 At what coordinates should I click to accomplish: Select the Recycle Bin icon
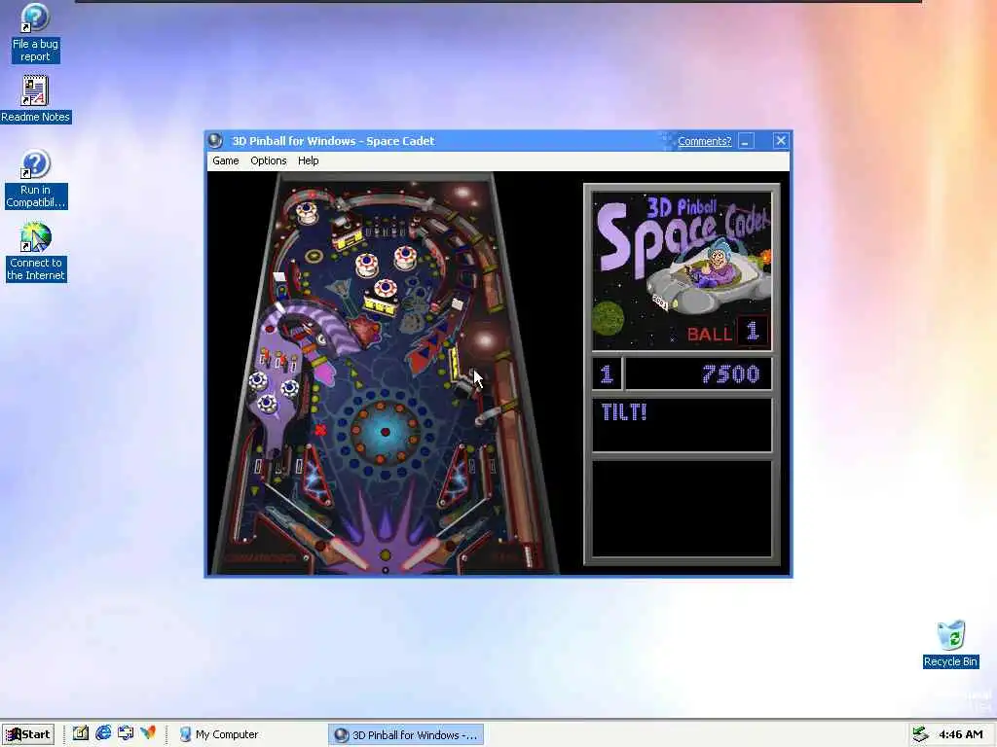point(950,644)
